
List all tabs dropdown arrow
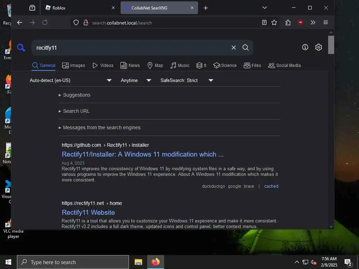point(265,8)
